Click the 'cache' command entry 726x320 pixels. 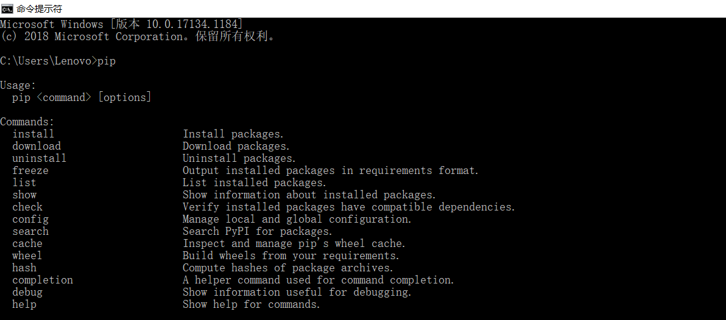(x=27, y=244)
